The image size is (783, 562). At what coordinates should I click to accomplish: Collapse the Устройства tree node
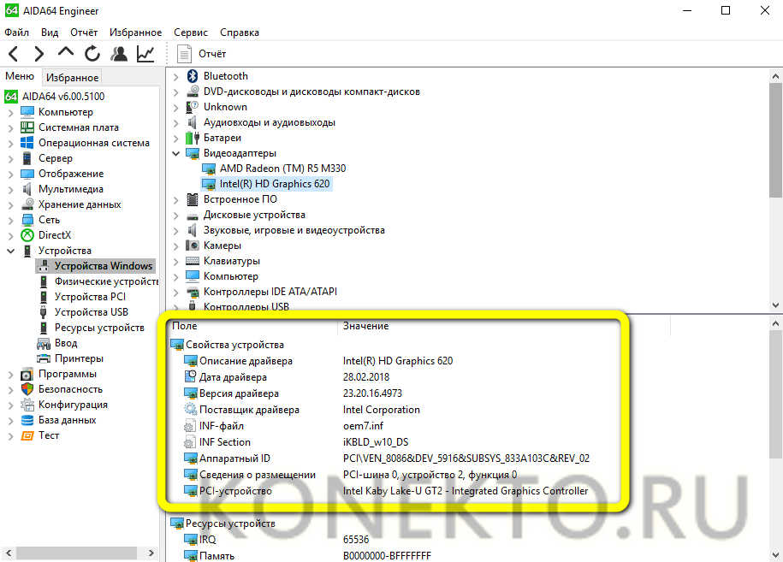pyautogui.click(x=10, y=251)
